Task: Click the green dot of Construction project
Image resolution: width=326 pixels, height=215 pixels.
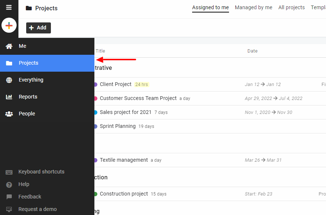Action: tap(96, 194)
